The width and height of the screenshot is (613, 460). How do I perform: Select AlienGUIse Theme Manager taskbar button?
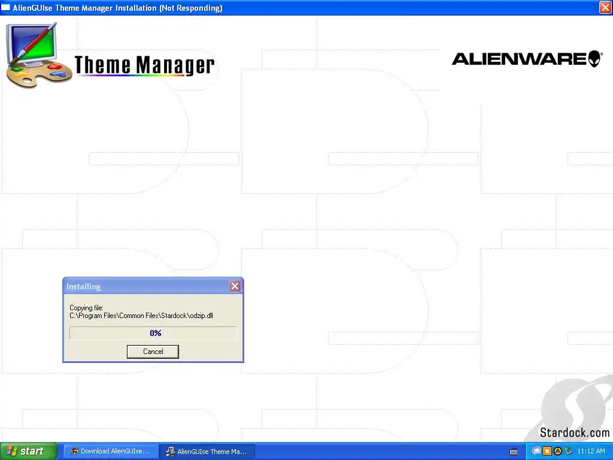(x=207, y=452)
